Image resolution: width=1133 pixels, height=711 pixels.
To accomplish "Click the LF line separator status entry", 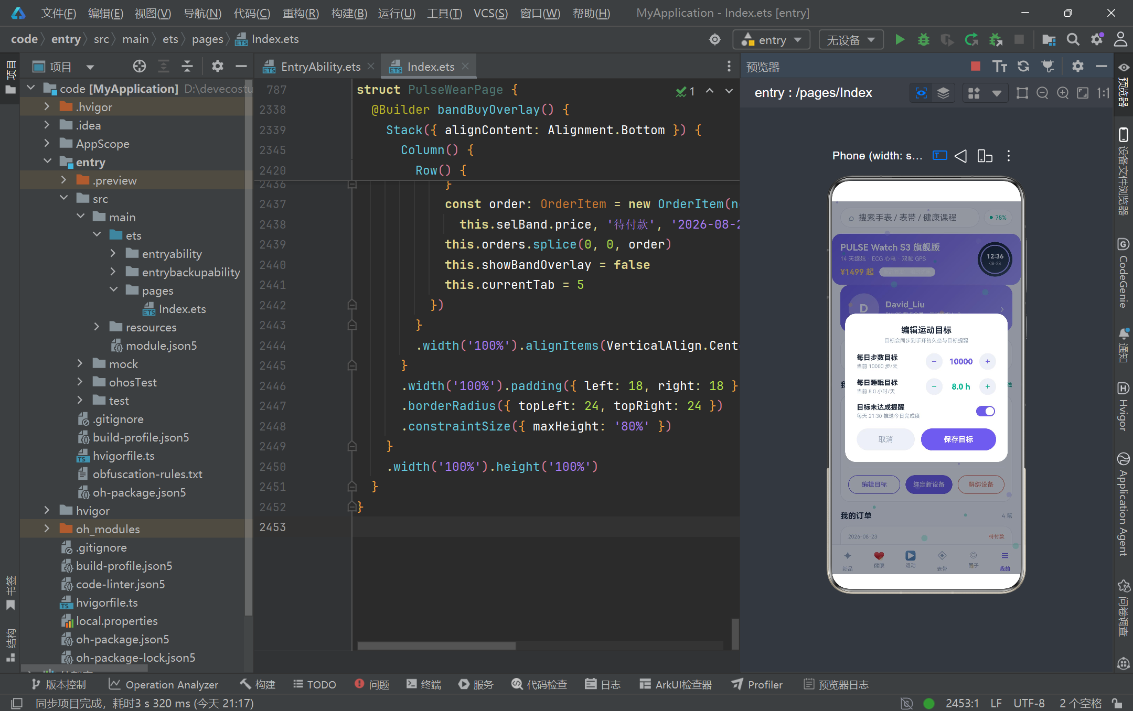I will pos(996,703).
